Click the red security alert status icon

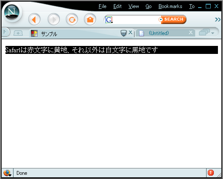click(x=211, y=173)
